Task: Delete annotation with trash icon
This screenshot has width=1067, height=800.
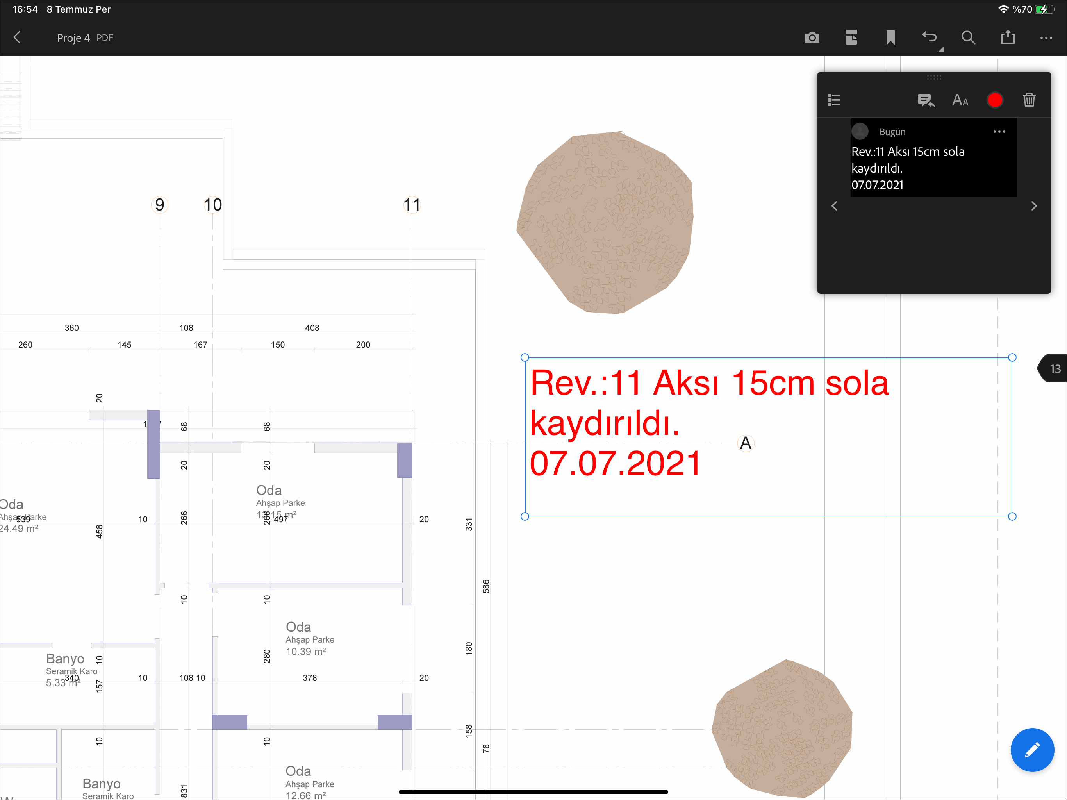Action: [1029, 100]
